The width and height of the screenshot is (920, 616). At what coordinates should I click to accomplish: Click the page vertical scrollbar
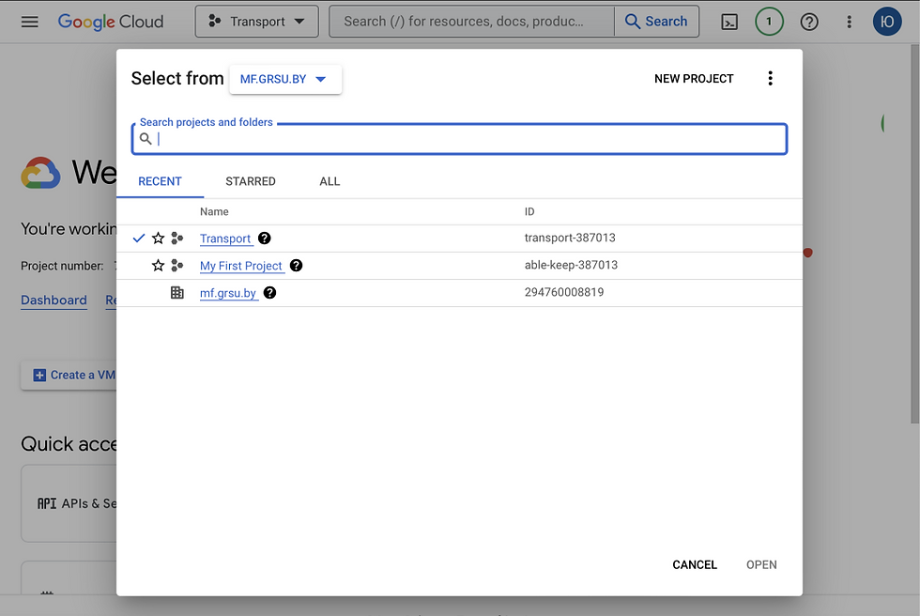point(914,234)
